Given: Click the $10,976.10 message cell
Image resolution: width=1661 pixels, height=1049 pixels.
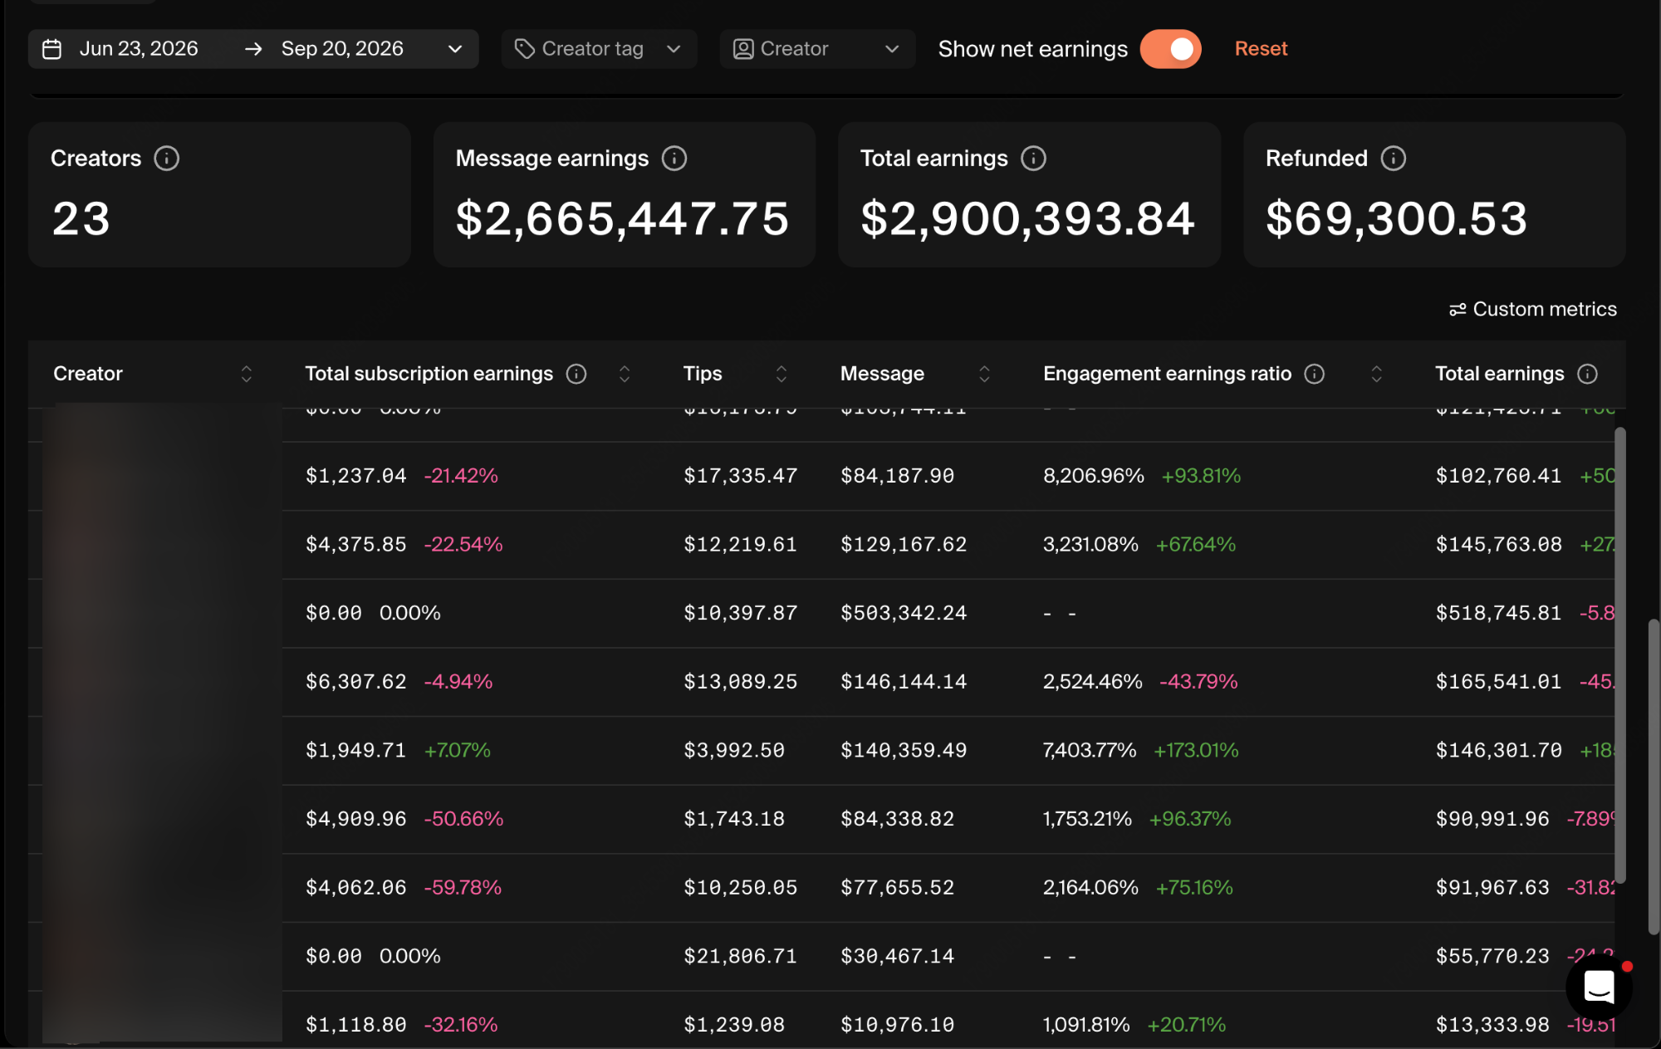Looking at the screenshot, I should pyautogui.click(x=897, y=1025).
